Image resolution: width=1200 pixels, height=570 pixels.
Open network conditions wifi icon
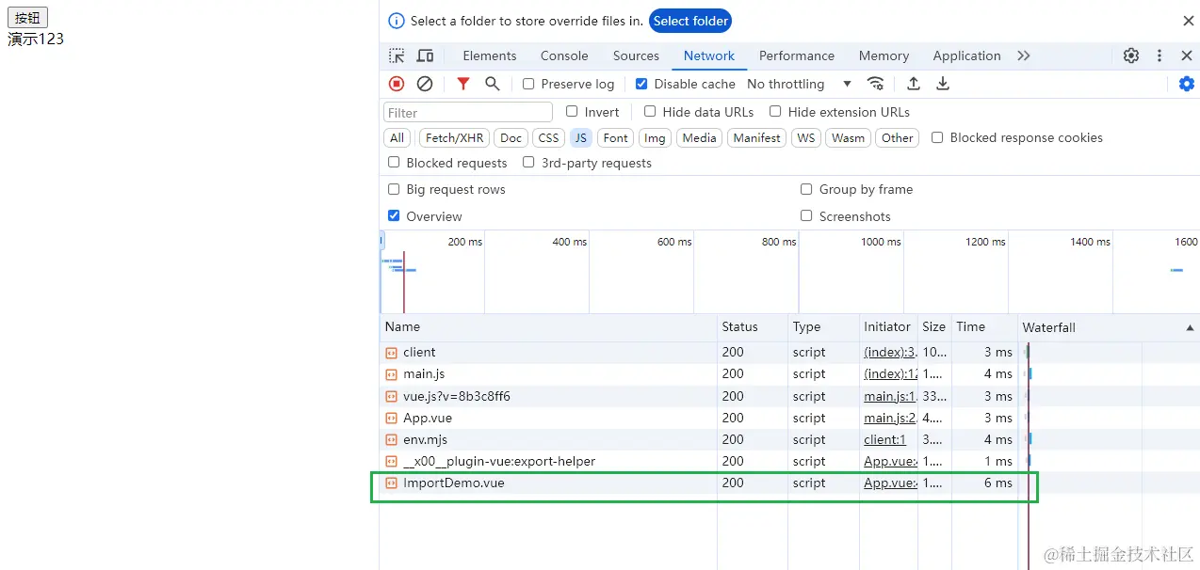click(x=876, y=84)
